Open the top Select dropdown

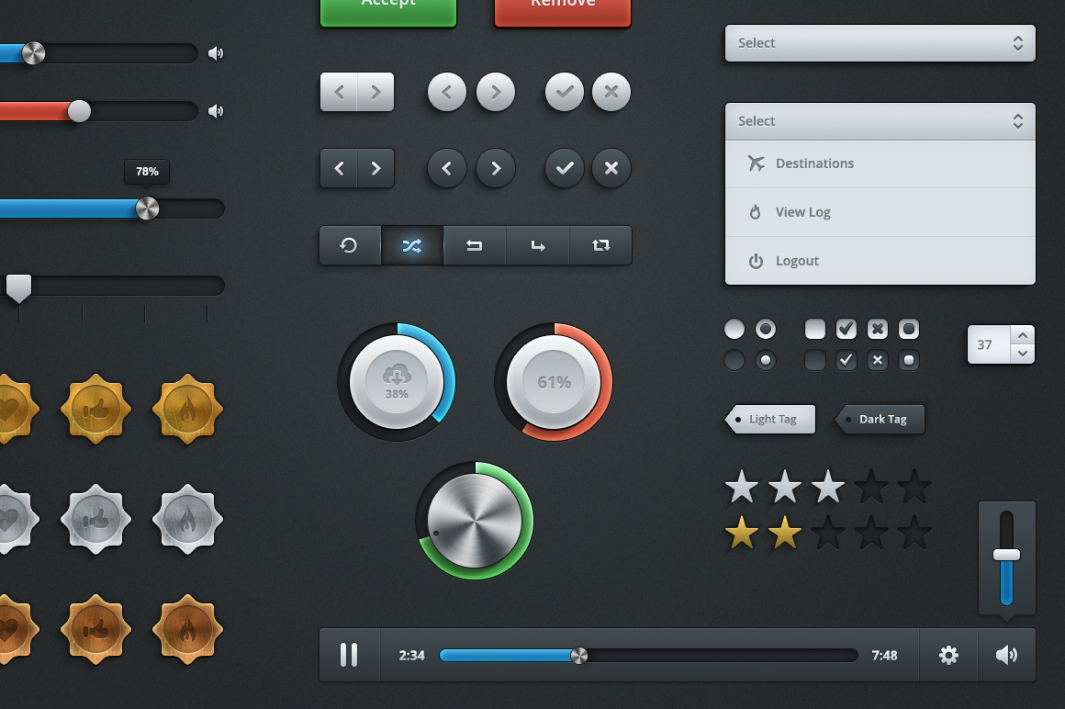(x=879, y=42)
